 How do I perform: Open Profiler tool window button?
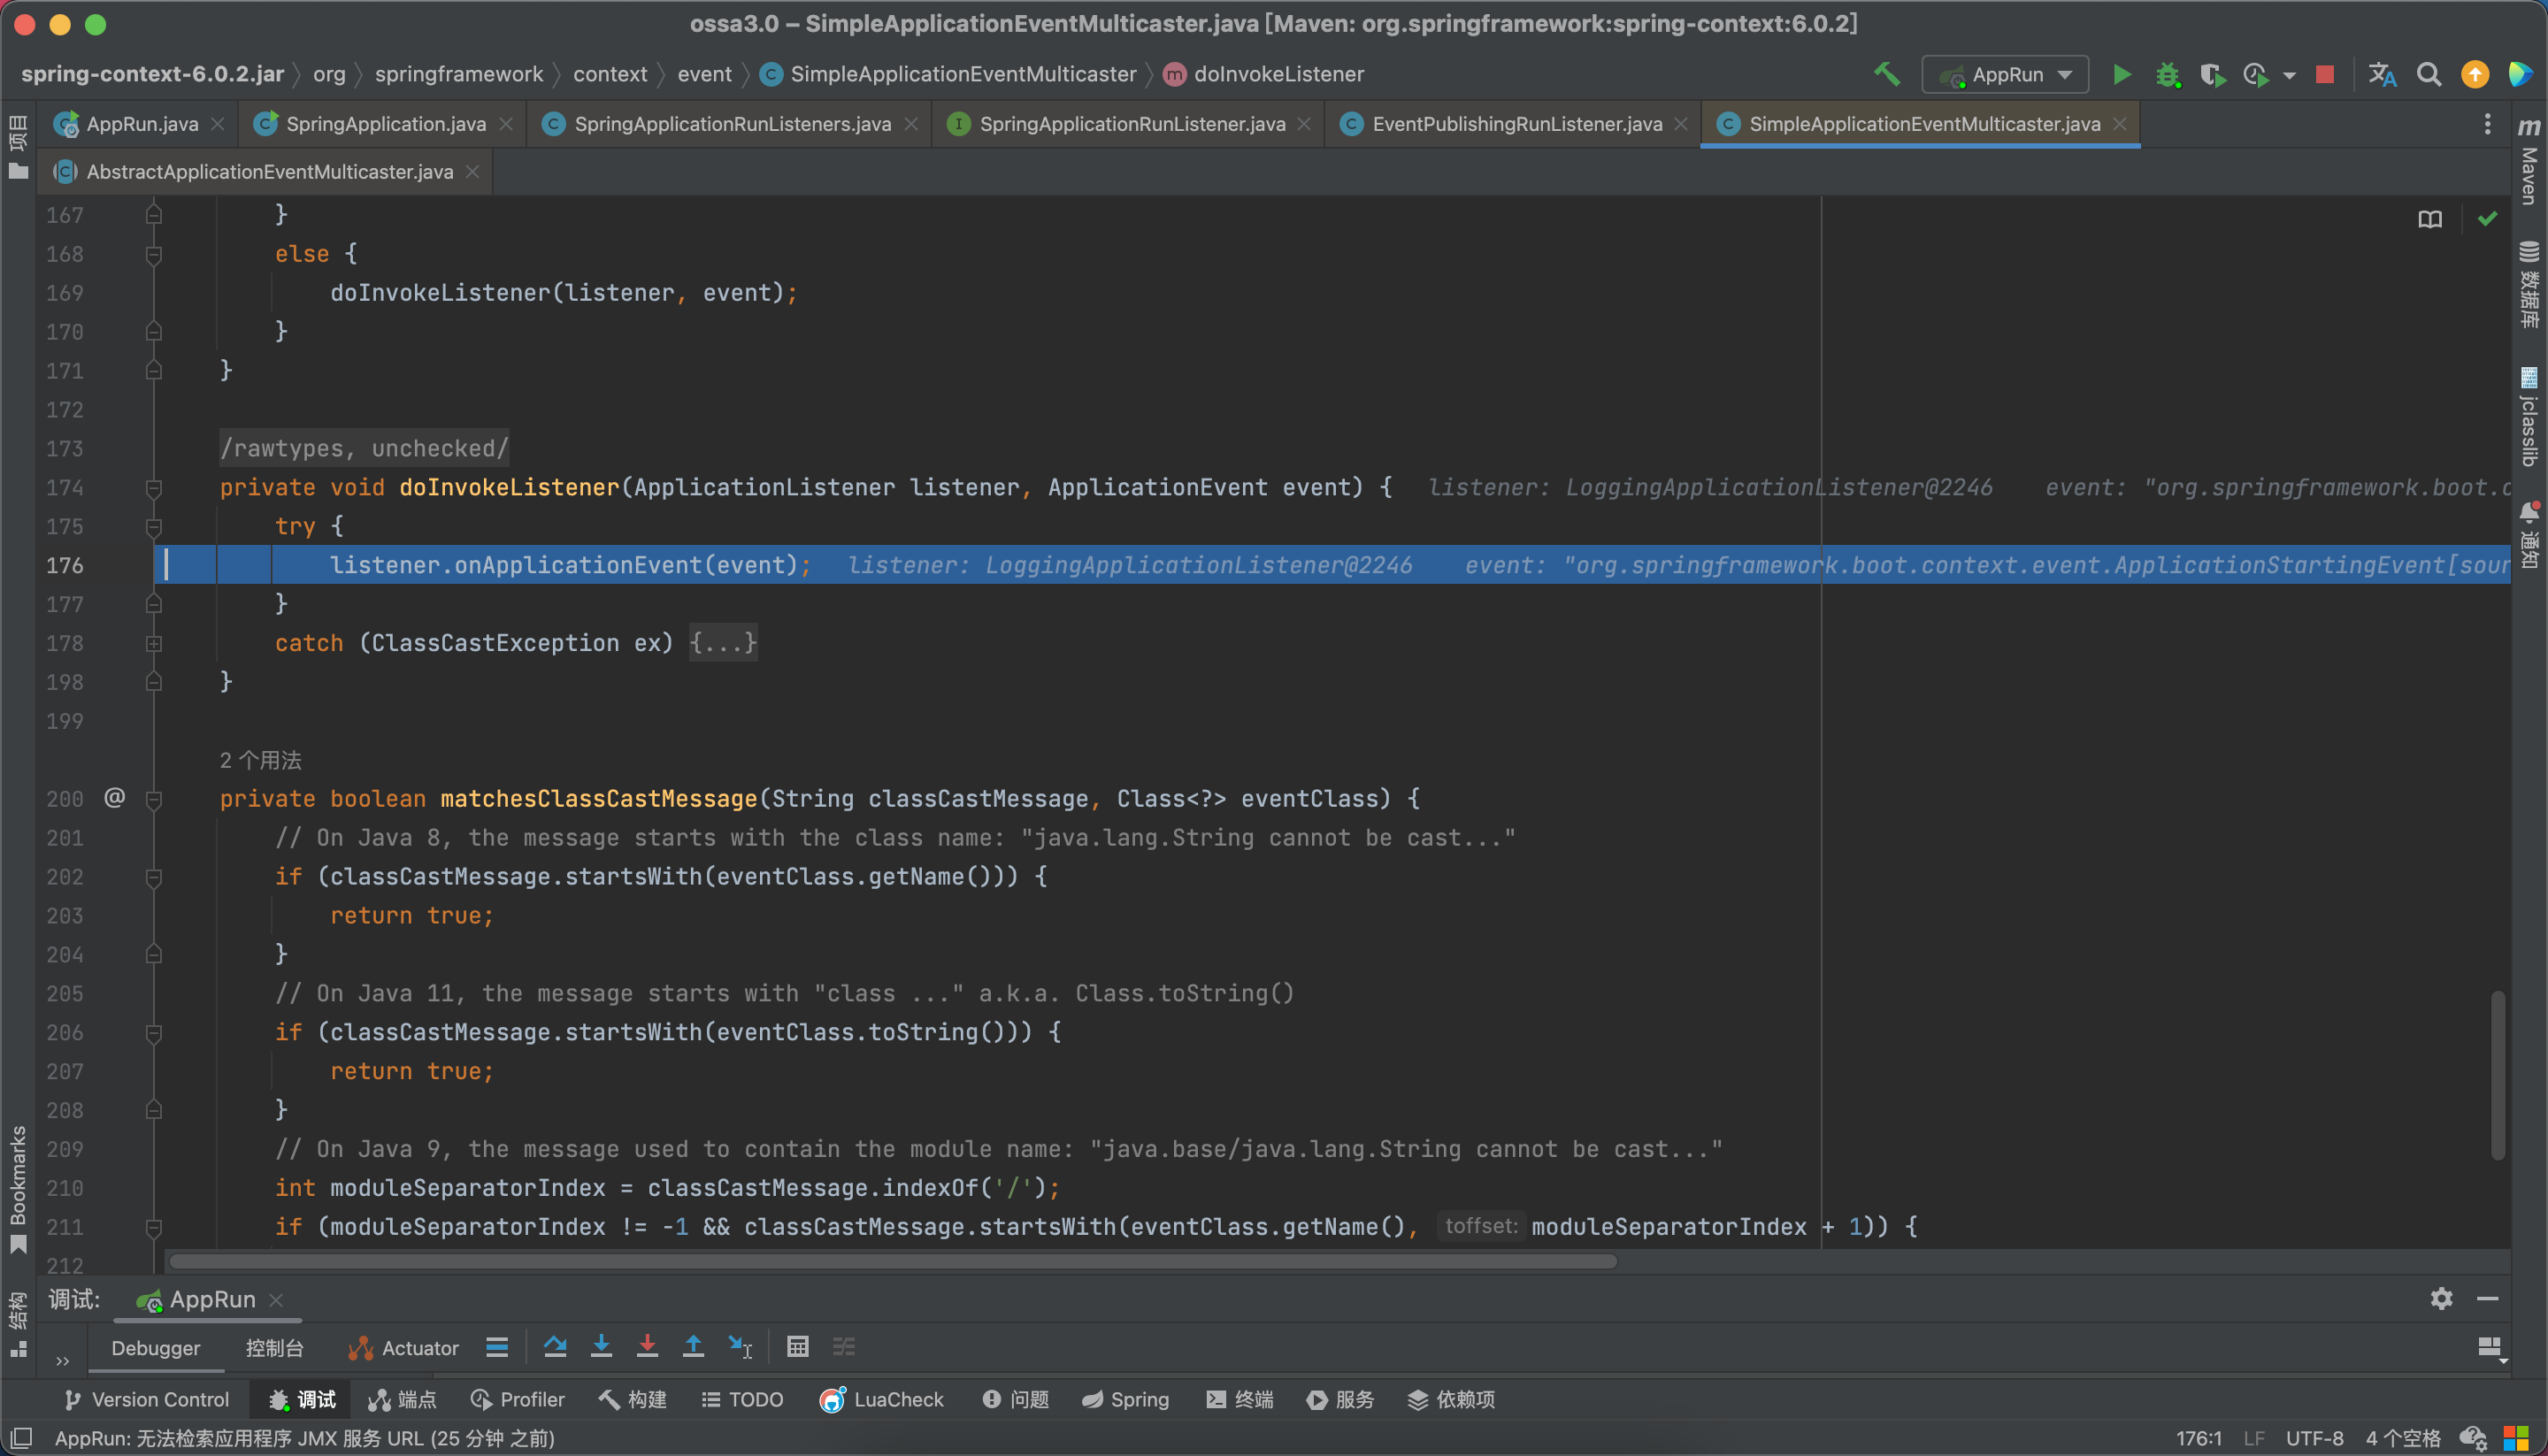pos(518,1399)
